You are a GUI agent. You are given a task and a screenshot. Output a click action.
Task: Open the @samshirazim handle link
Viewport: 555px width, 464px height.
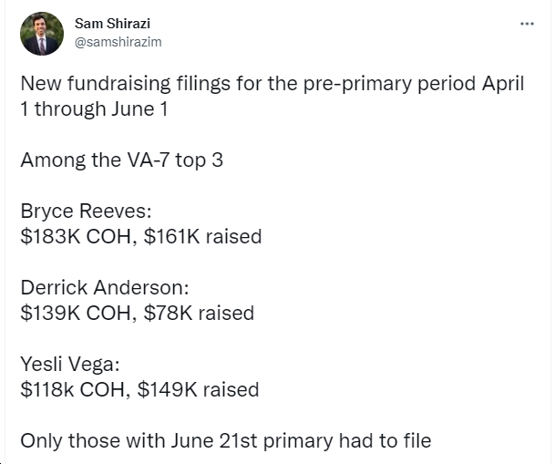tap(118, 42)
